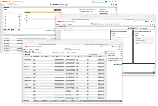Open the Transform menu in the front window
The width and height of the screenshot is (158, 106).
coord(31,49)
